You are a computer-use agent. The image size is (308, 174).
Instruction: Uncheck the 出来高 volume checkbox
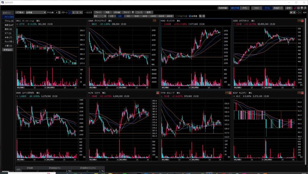coord(189,16)
